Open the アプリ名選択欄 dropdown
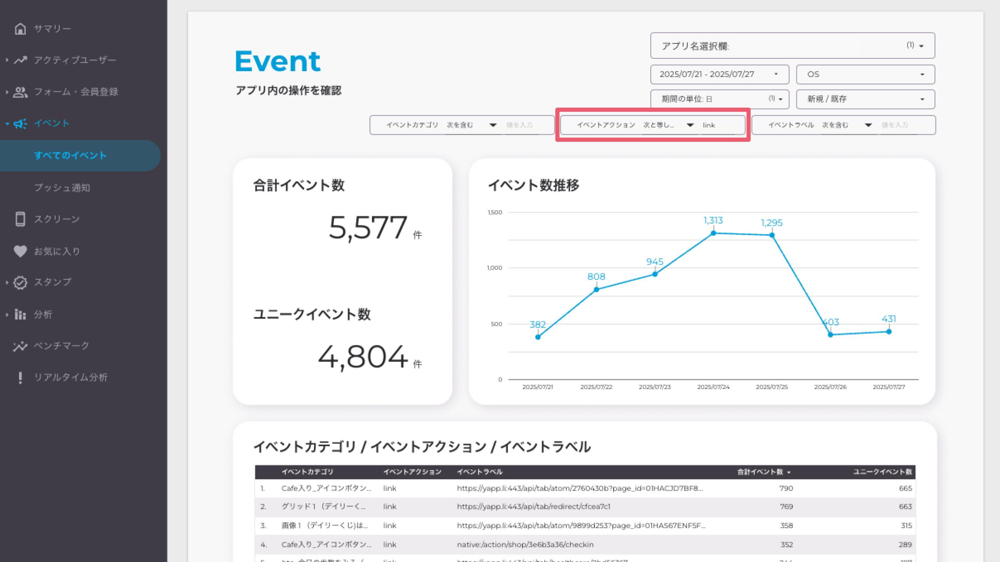The width and height of the screenshot is (1000, 562). (792, 46)
